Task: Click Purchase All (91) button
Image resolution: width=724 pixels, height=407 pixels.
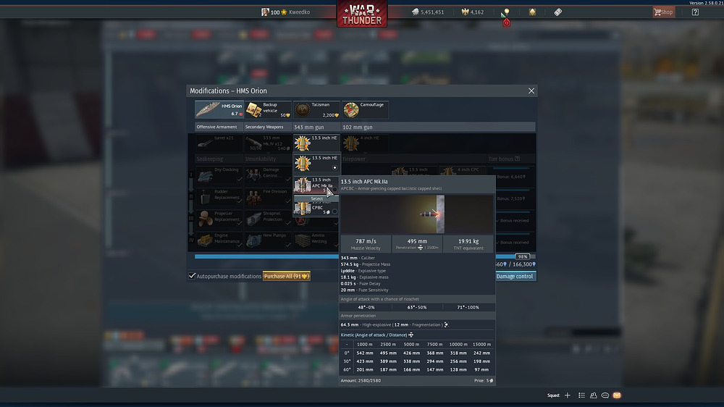Action: [286, 276]
